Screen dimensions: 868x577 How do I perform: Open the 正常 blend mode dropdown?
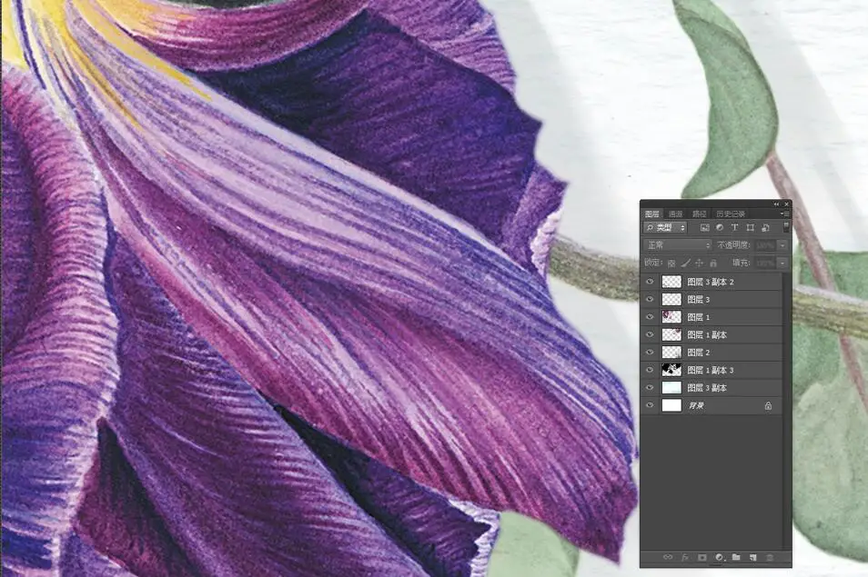tap(678, 244)
